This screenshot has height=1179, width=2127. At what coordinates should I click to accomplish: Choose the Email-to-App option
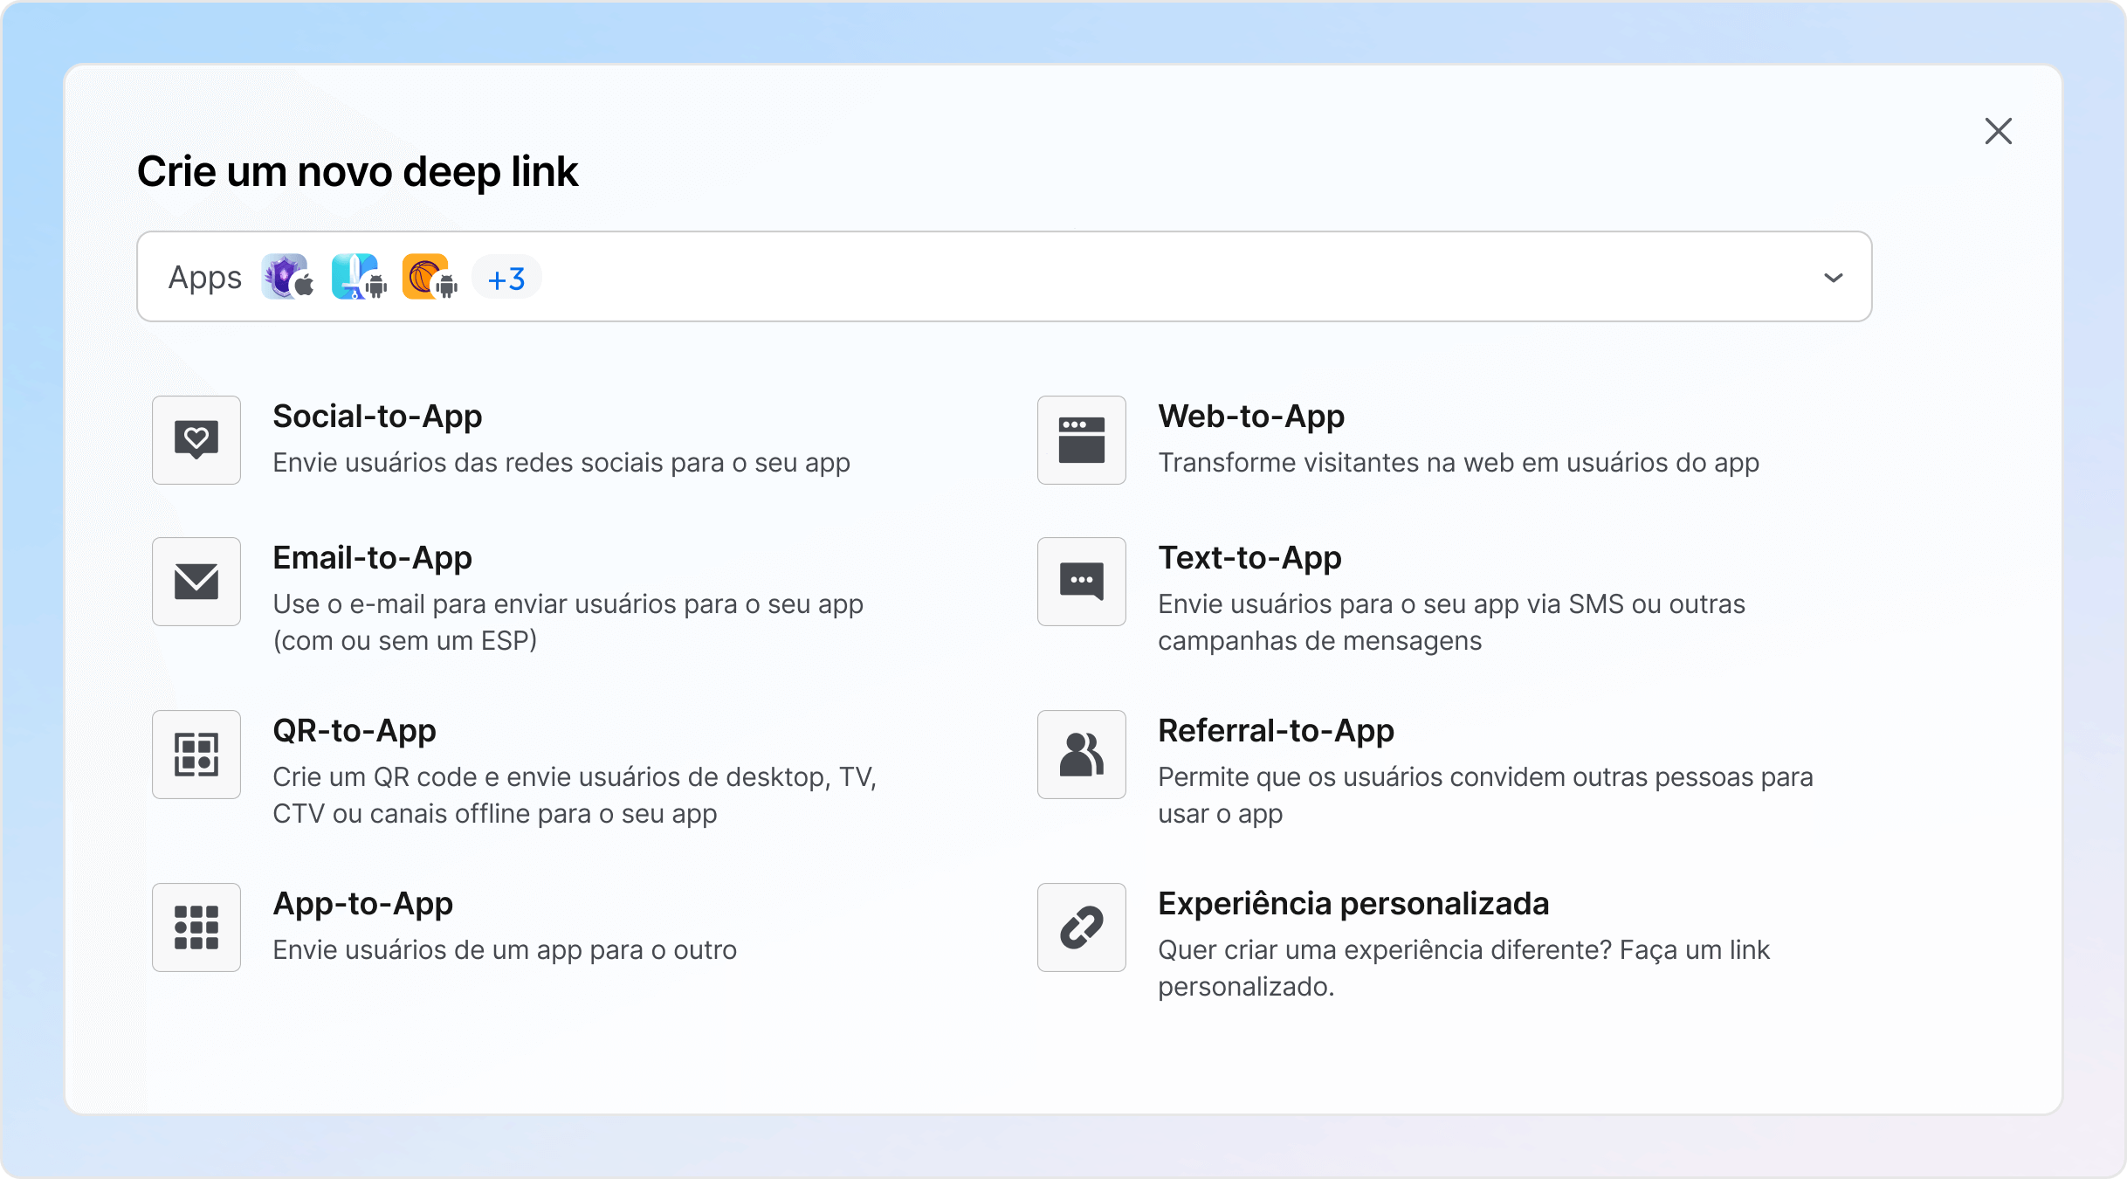(372, 558)
